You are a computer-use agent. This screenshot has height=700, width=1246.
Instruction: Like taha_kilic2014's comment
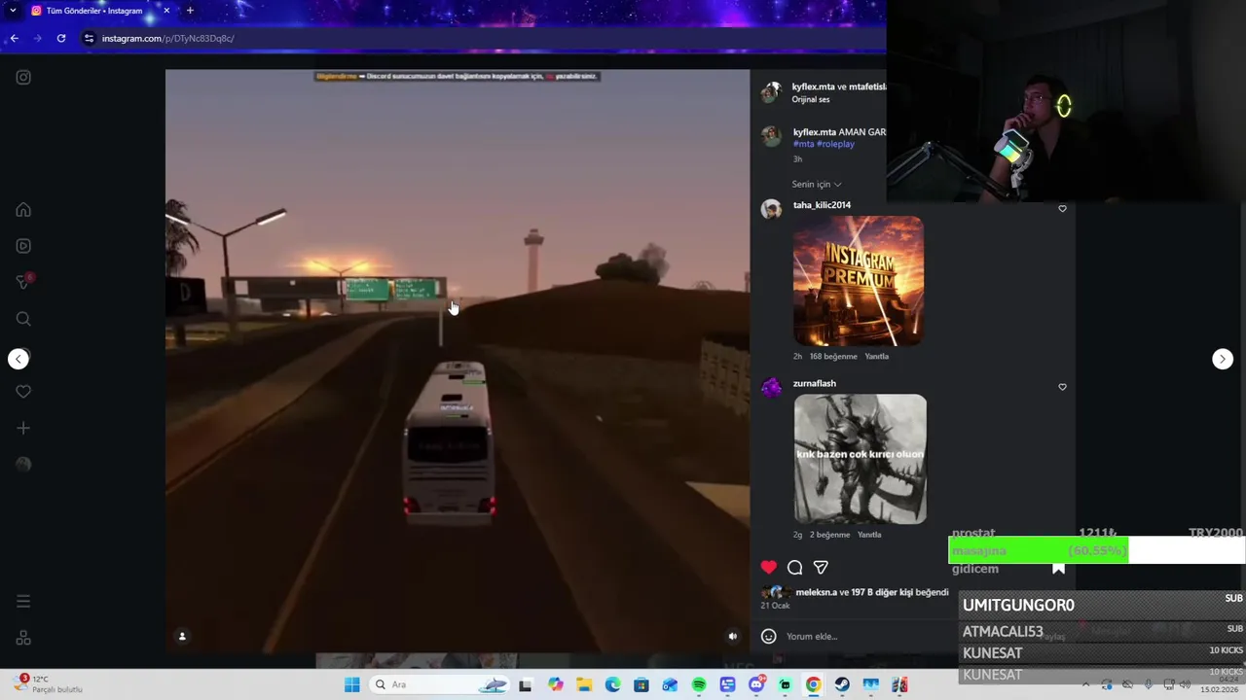(x=1062, y=208)
